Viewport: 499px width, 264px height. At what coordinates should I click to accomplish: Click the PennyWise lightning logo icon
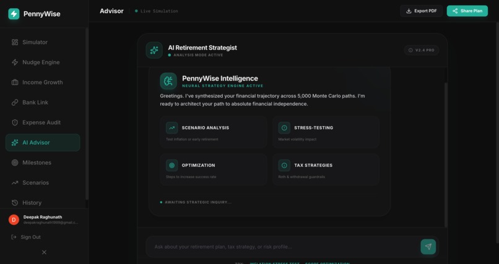tap(14, 14)
